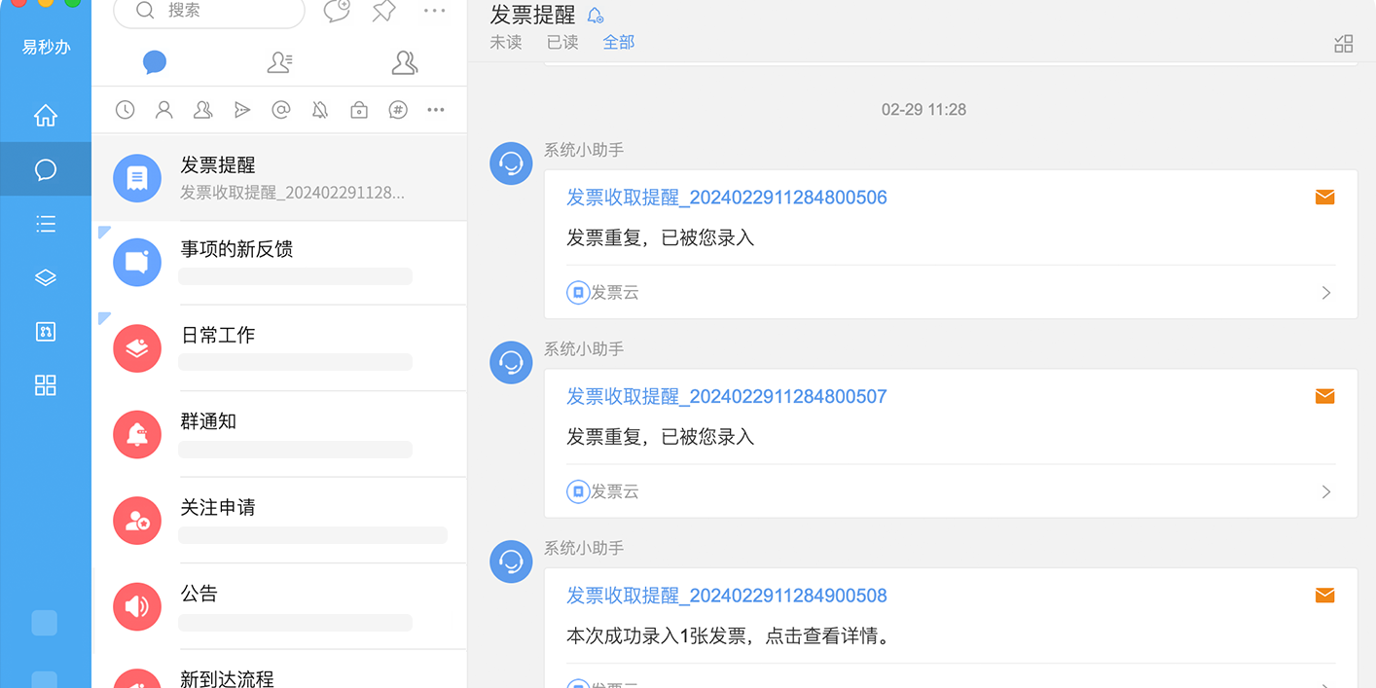Filter by recent clock icon
Image resolution: width=1376 pixels, height=688 pixels.
tap(125, 110)
